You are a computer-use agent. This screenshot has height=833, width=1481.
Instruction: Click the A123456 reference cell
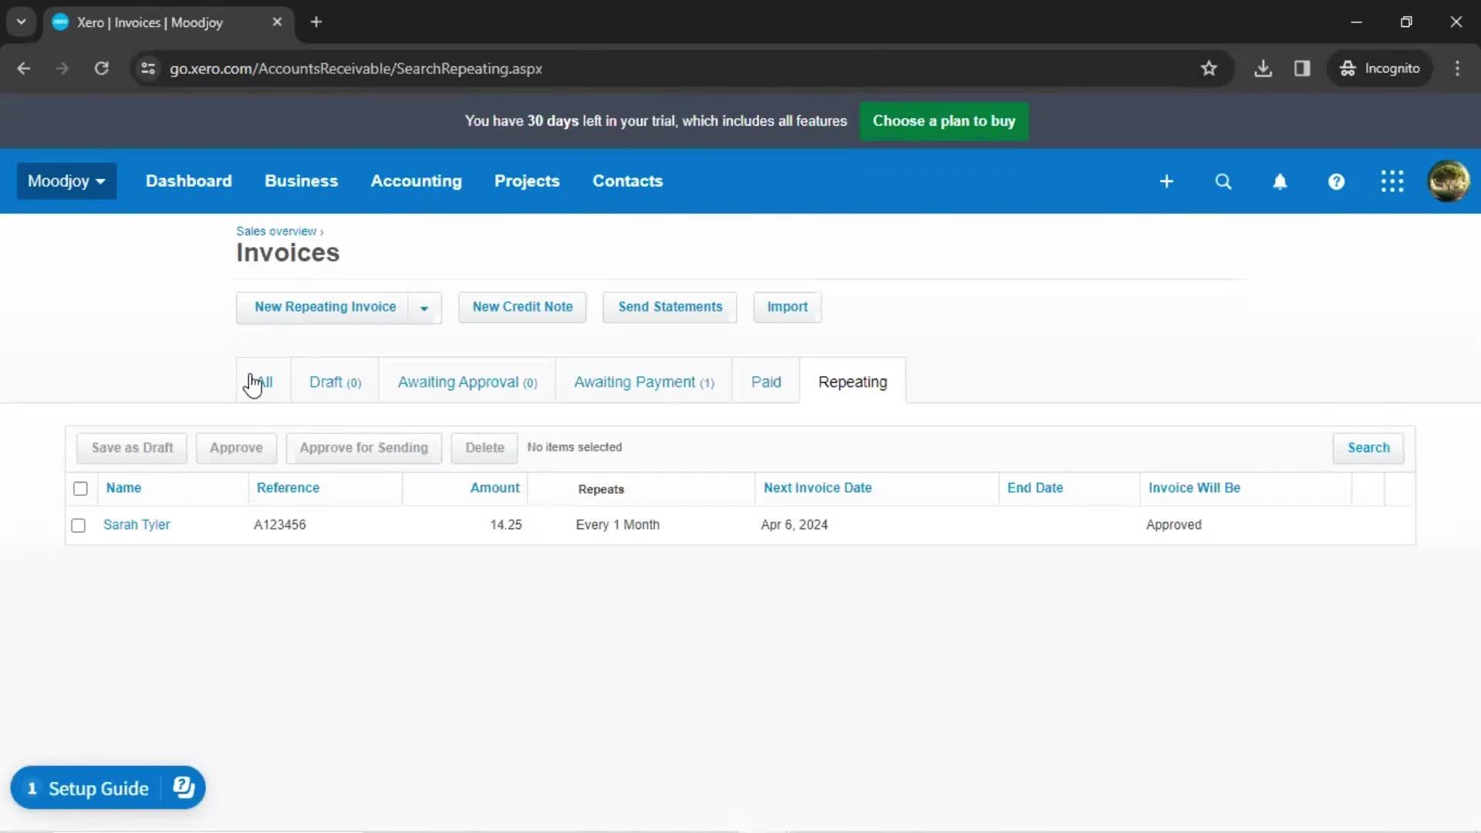[279, 524]
